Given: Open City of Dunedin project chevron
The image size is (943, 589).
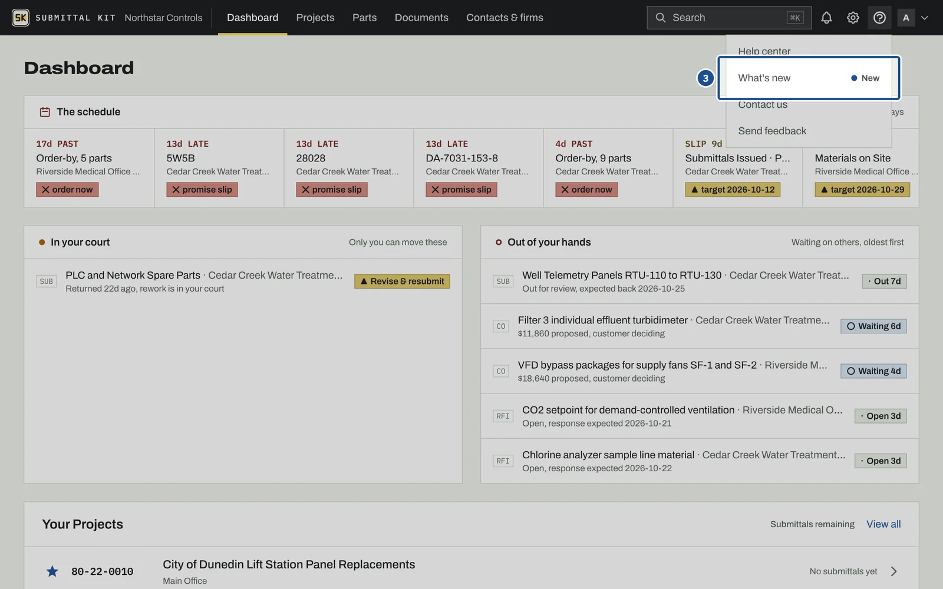Looking at the screenshot, I should point(894,571).
